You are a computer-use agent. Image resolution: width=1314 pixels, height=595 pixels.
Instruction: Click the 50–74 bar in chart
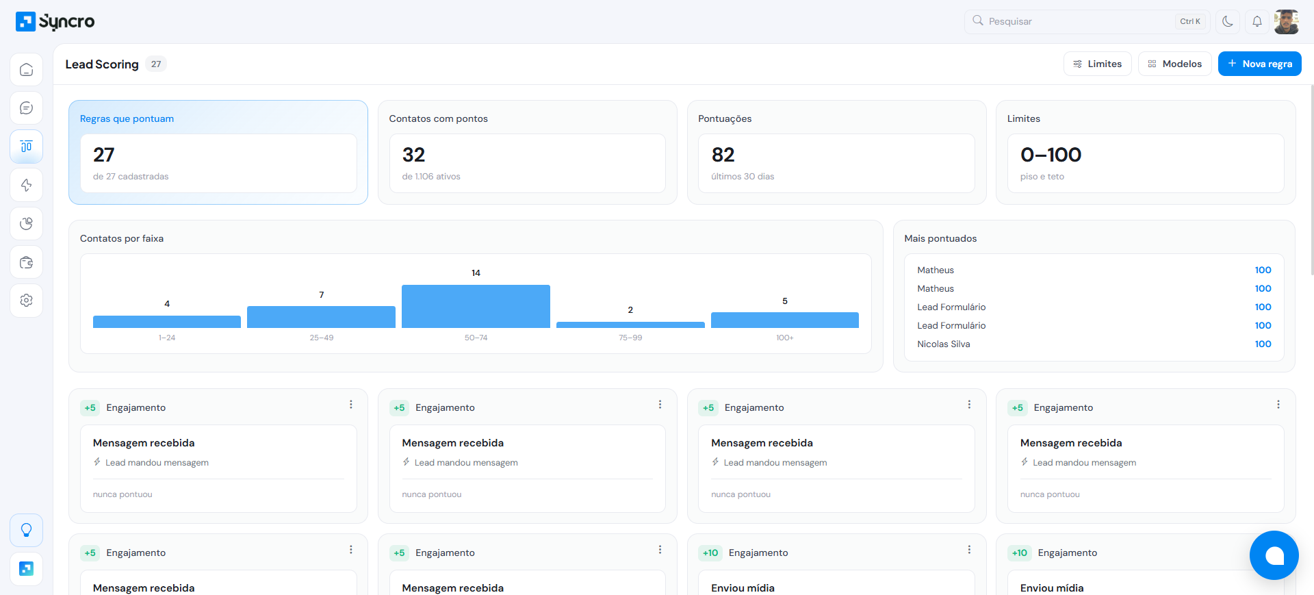[476, 306]
